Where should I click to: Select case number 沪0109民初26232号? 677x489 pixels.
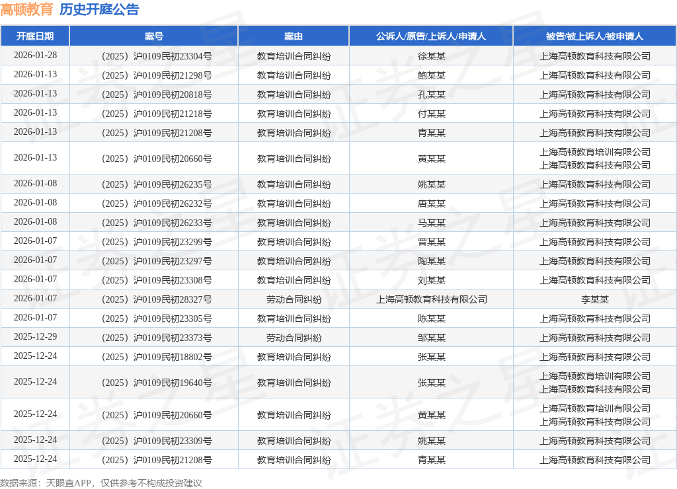pos(157,204)
